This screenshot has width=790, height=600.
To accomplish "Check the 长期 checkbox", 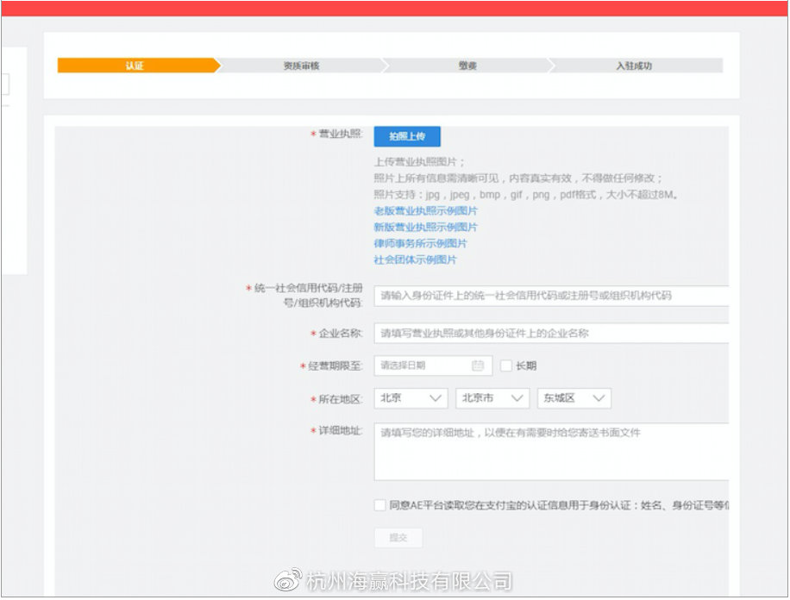I will click(x=506, y=366).
